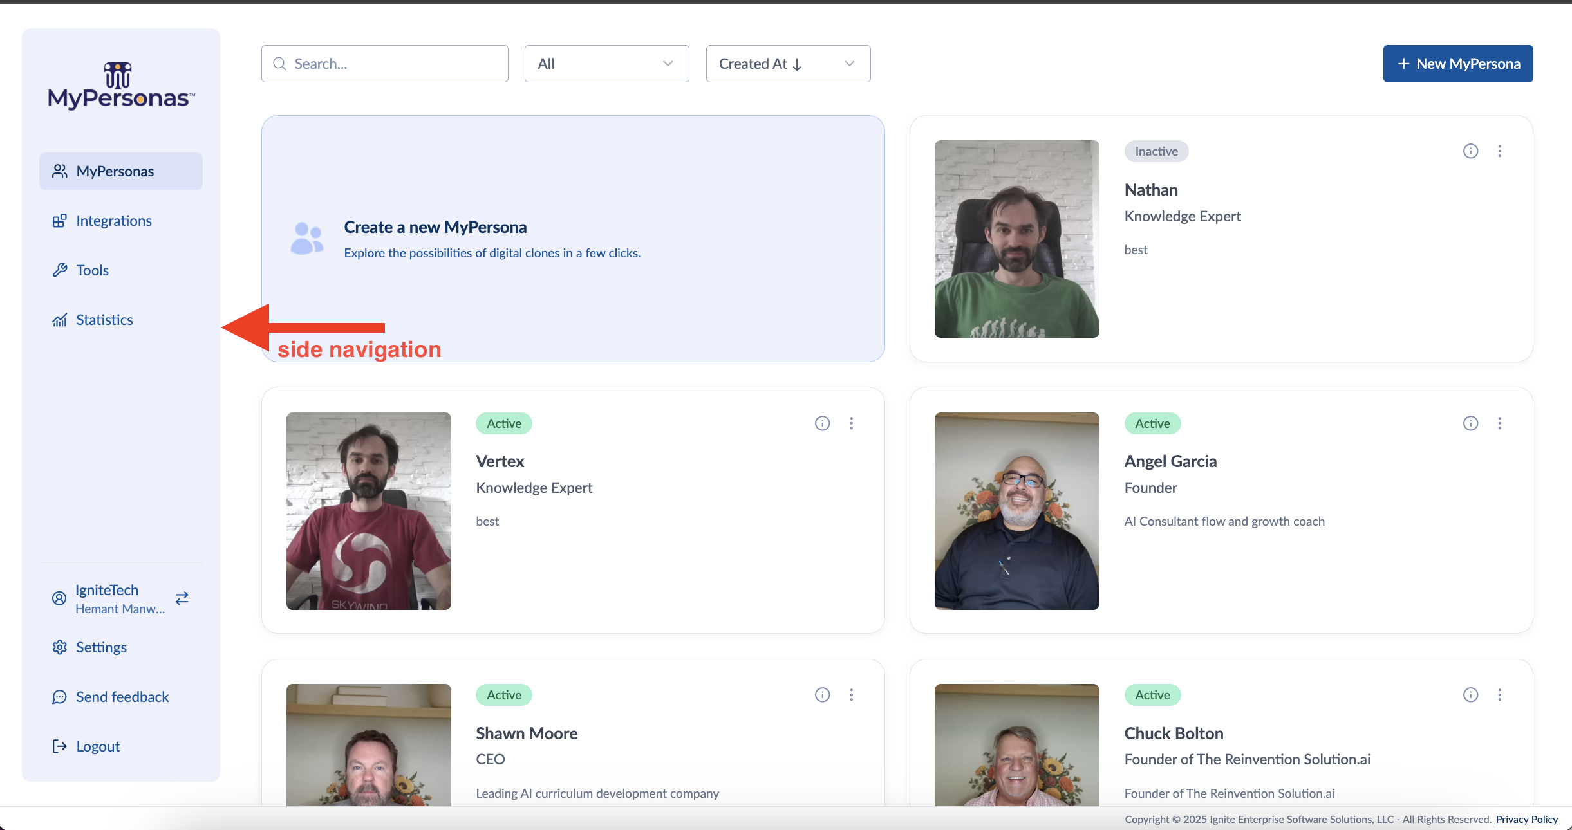
Task: Click the Integrations puzzle icon
Action: click(x=59, y=221)
